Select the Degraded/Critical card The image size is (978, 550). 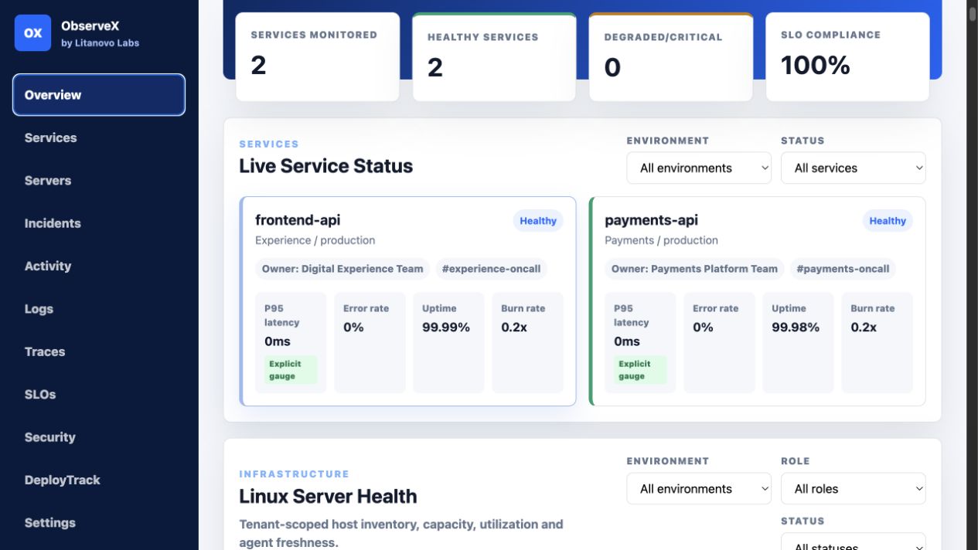point(671,56)
